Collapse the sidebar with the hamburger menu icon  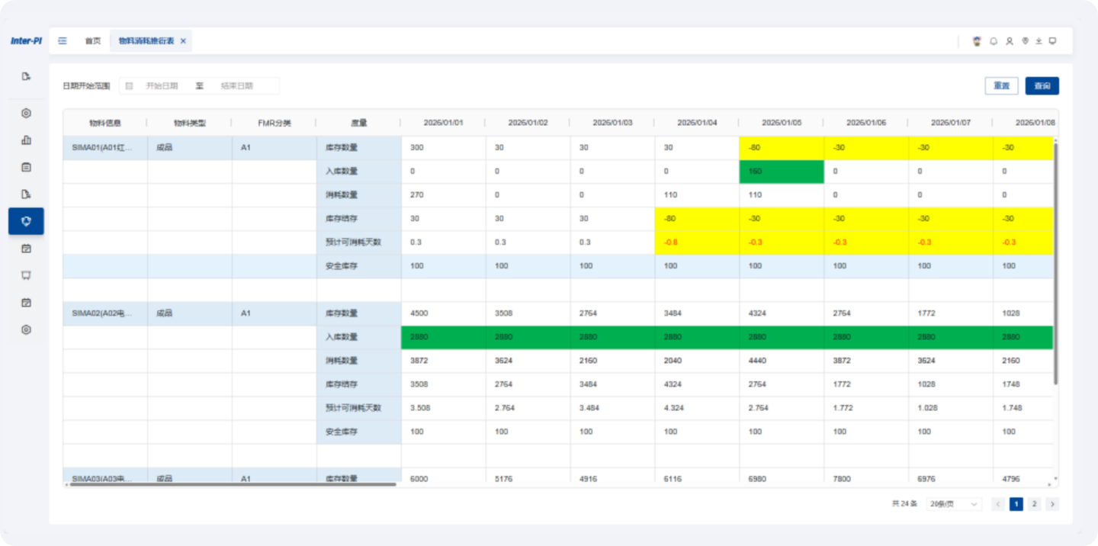click(63, 41)
